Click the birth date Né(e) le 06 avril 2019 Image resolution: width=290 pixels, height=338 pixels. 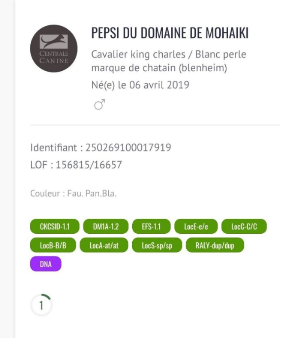(x=140, y=85)
